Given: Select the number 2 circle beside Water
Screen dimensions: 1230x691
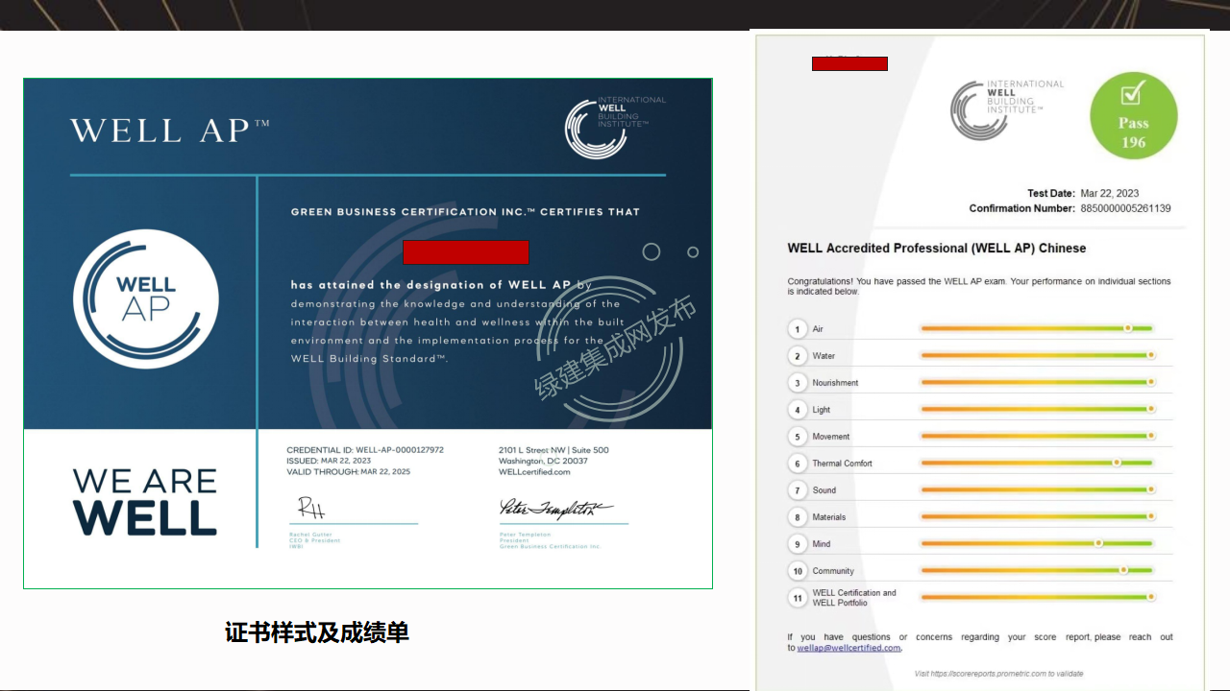Looking at the screenshot, I should point(797,356).
